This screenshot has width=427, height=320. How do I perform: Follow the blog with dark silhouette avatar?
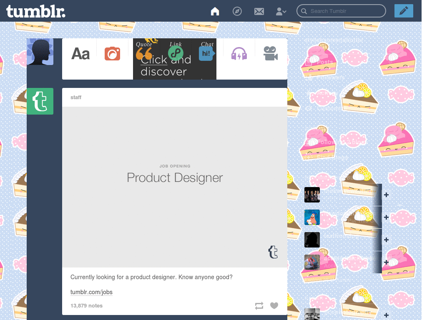coord(386,240)
